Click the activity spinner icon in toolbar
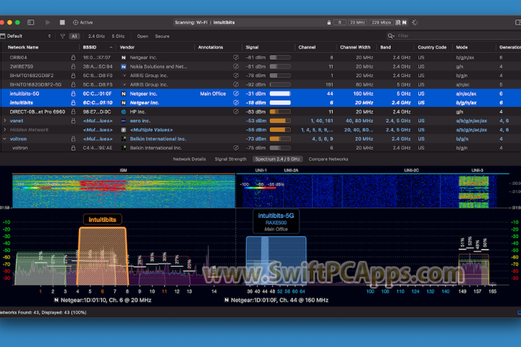The height and width of the screenshot is (347, 521). pos(415,22)
